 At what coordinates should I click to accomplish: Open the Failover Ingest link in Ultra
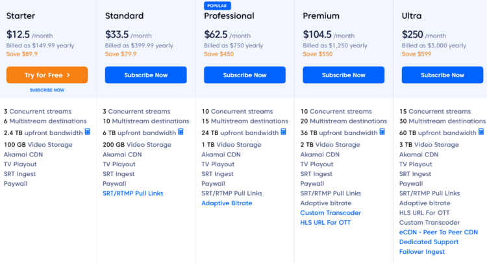(422, 252)
